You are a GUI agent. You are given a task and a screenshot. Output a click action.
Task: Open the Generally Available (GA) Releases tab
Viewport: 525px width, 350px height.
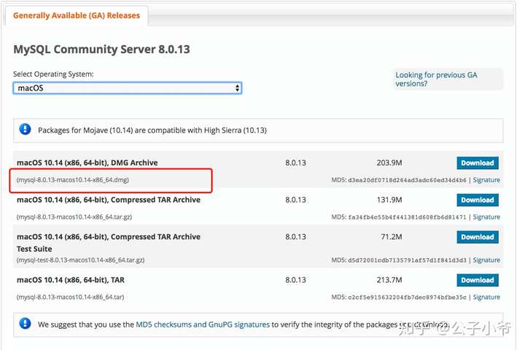[x=77, y=15]
